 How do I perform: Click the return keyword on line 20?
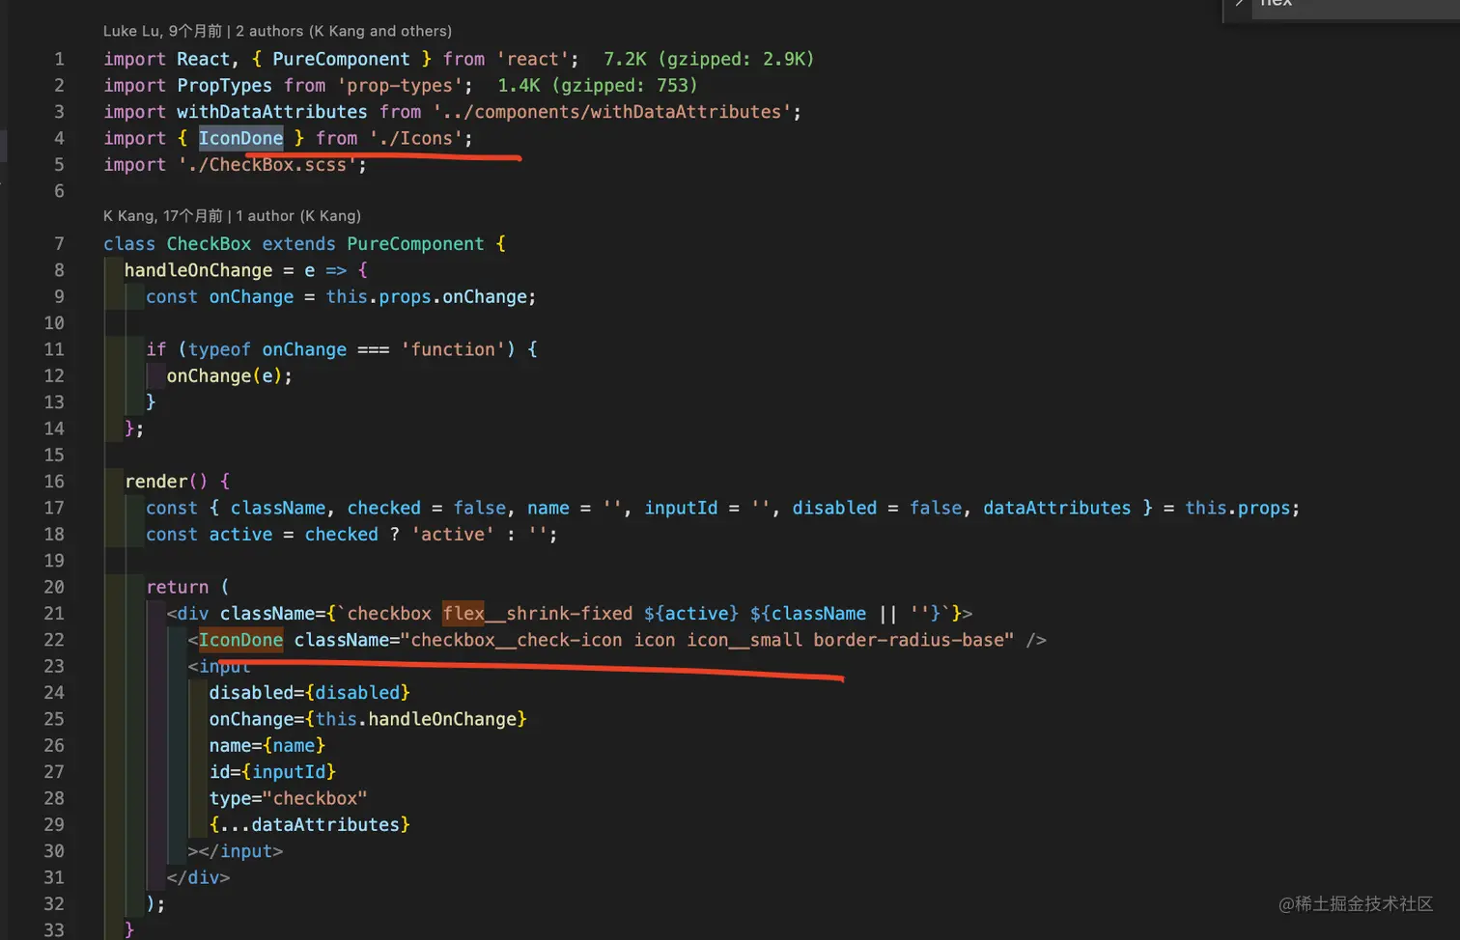tap(178, 587)
